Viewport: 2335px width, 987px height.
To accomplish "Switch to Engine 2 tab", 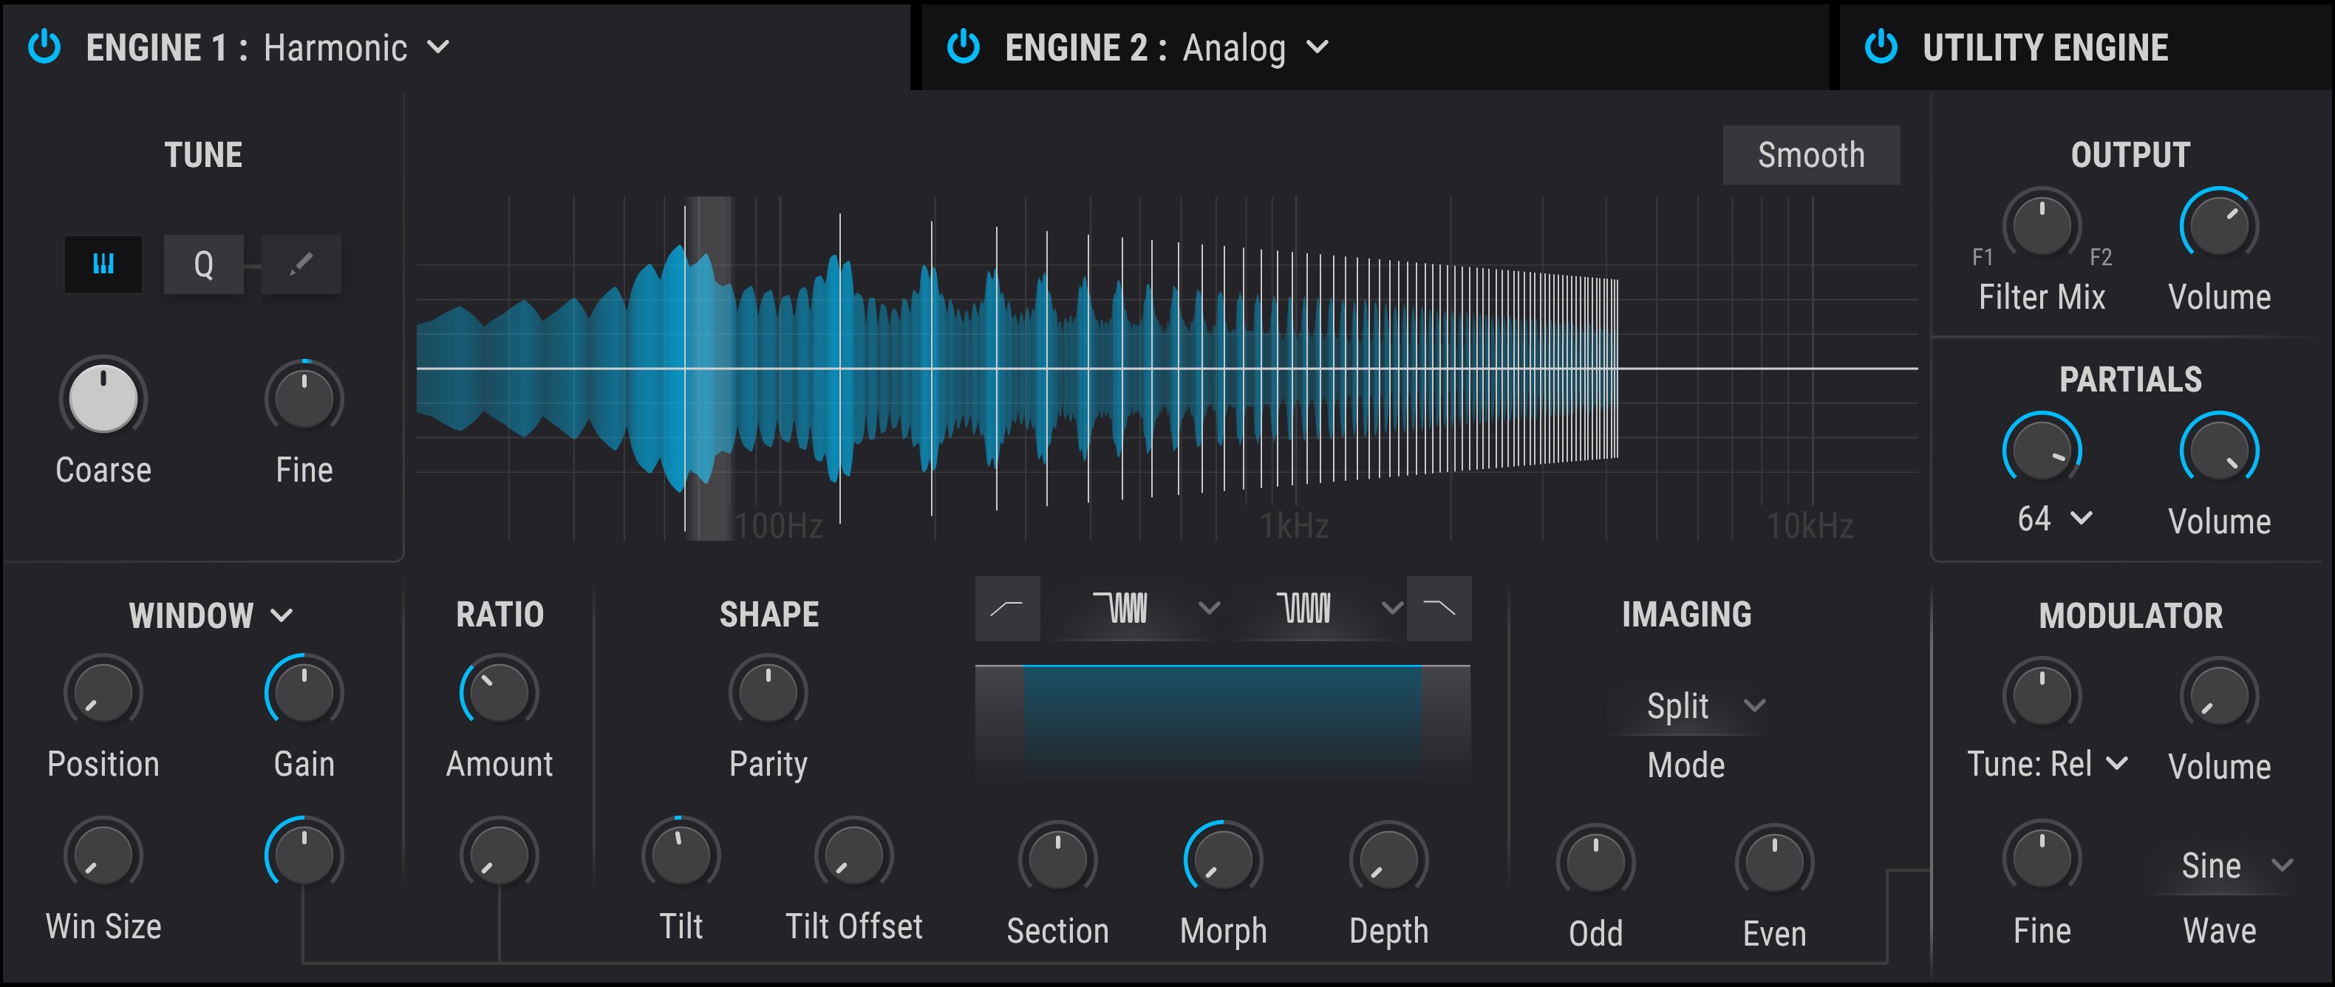I will 1374,47.
